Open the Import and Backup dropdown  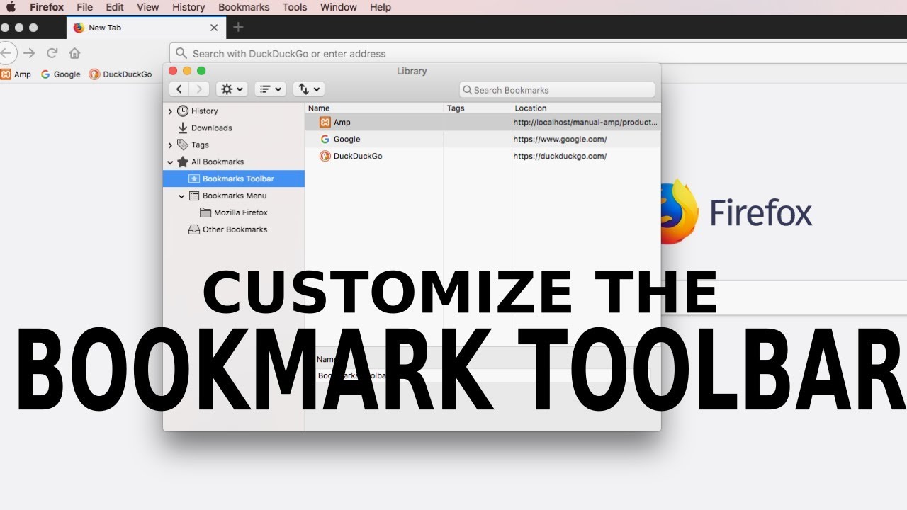click(x=308, y=89)
